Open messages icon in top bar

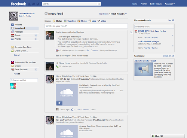[x=34, y=4]
